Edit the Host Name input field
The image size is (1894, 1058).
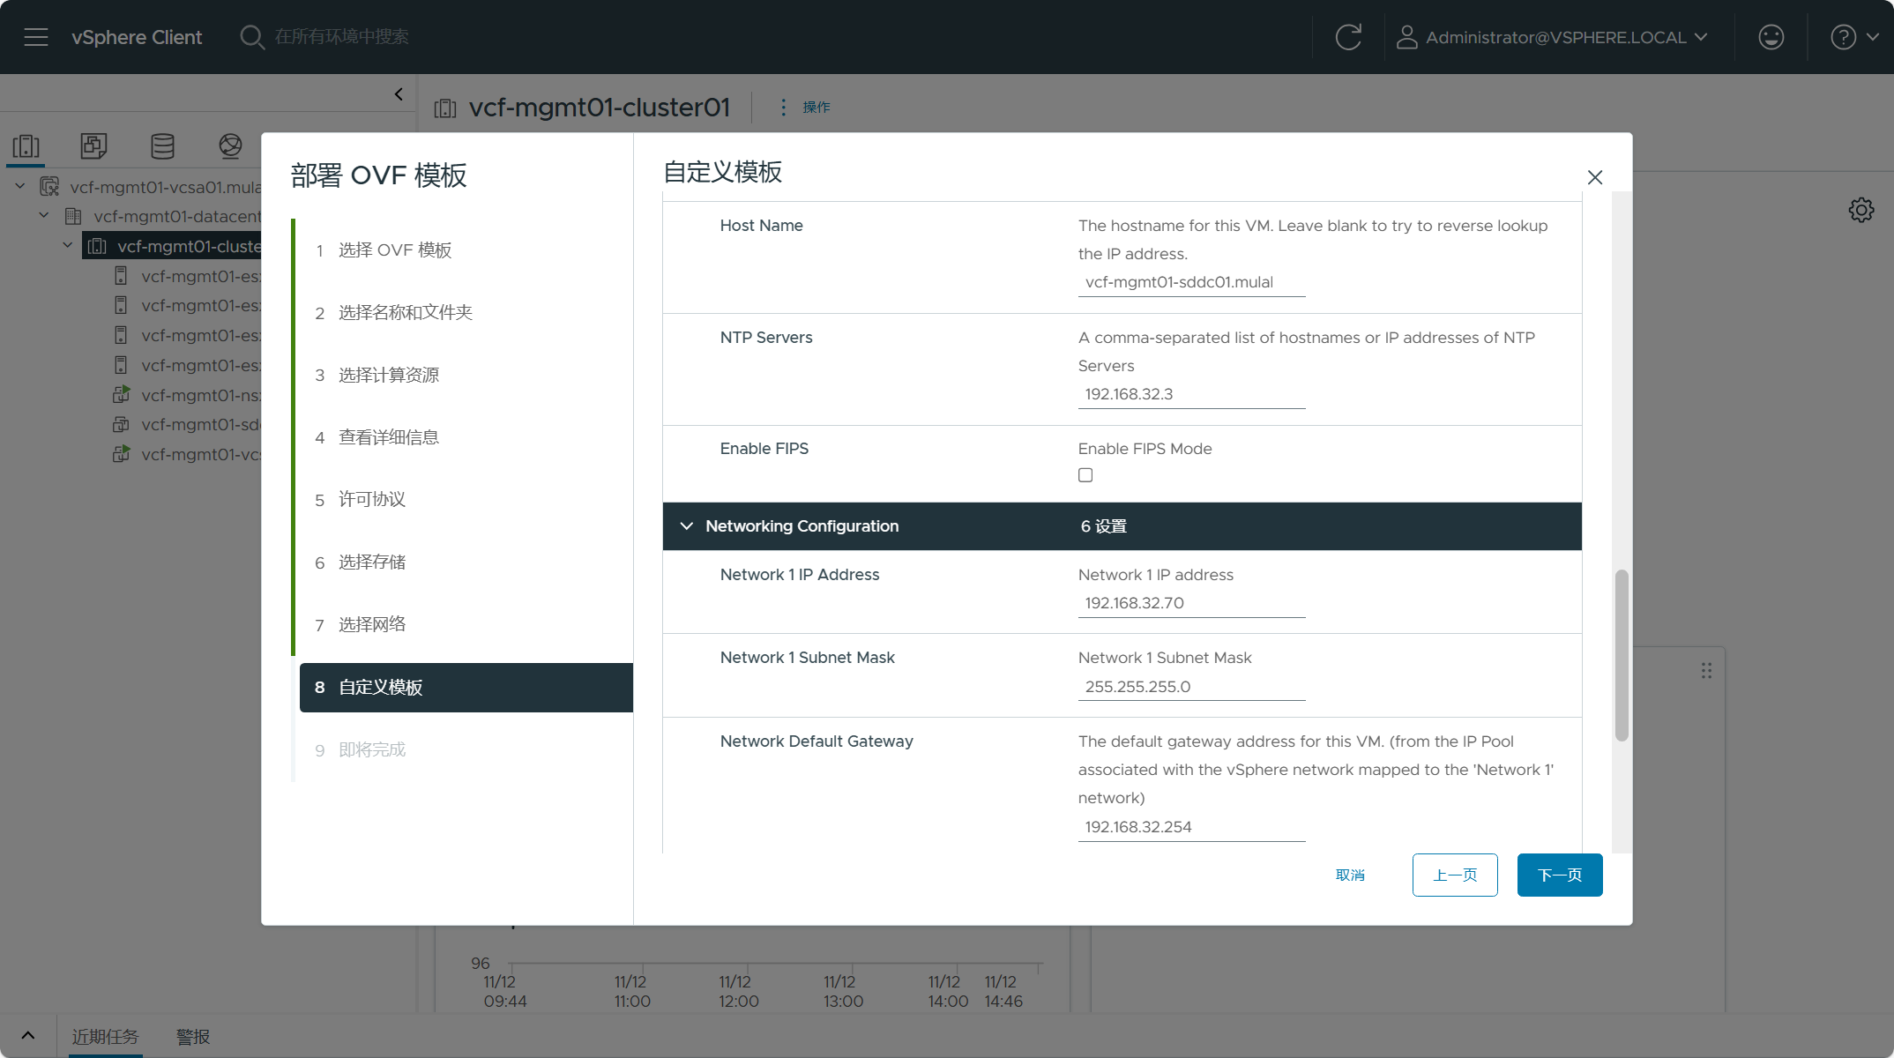[1191, 282]
